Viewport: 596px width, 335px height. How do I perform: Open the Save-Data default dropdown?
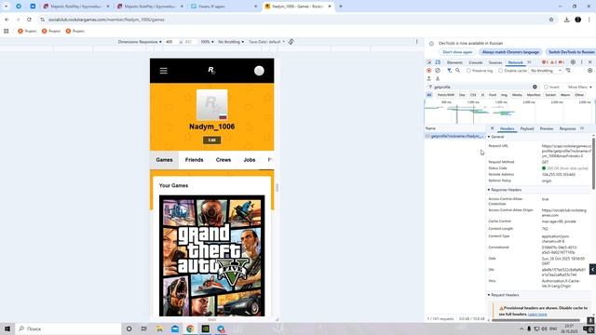(266, 42)
